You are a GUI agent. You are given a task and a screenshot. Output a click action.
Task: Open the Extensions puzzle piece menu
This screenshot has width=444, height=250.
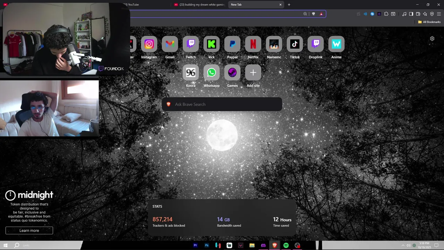[x=386, y=14]
